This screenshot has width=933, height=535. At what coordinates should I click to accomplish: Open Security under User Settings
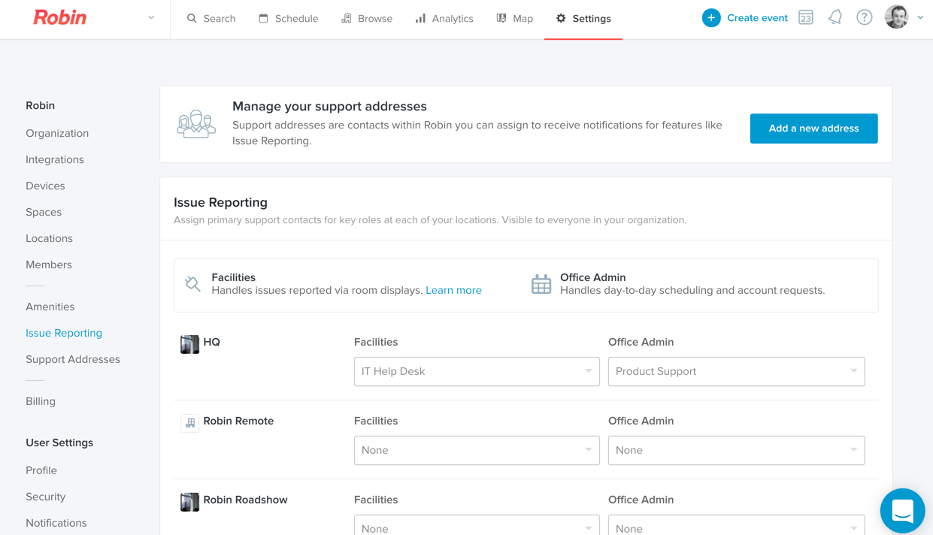pos(45,497)
